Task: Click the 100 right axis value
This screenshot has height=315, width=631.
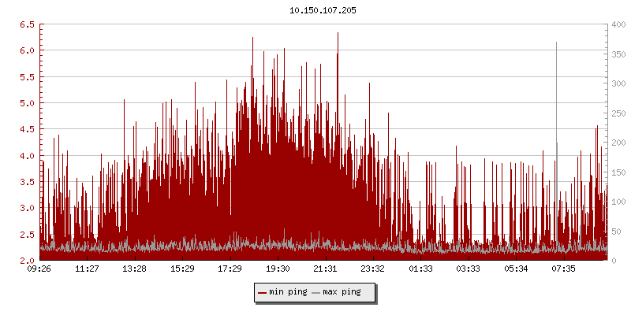Action: pyautogui.click(x=618, y=202)
